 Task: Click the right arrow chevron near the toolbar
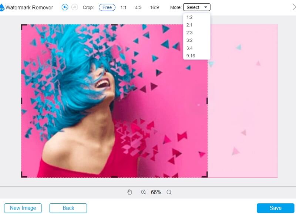click(x=293, y=6)
